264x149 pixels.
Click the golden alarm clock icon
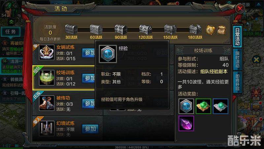click(x=211, y=30)
